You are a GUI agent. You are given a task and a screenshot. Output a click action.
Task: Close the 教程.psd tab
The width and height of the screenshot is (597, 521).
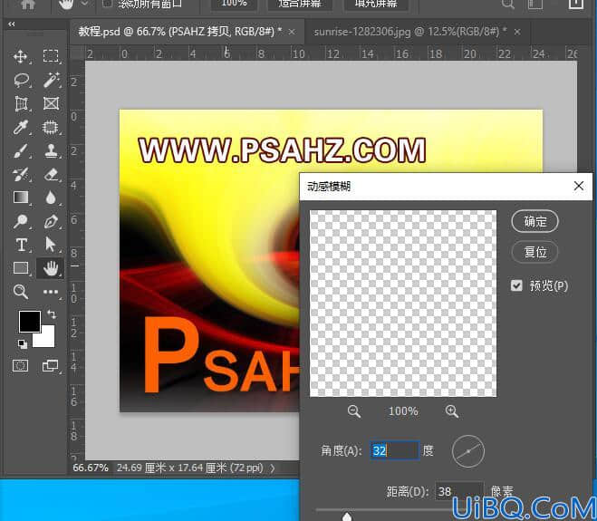click(x=292, y=32)
